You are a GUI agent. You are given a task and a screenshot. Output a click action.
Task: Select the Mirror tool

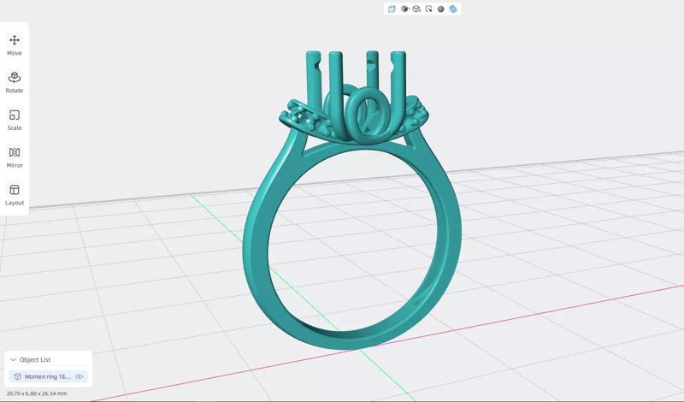coord(14,157)
